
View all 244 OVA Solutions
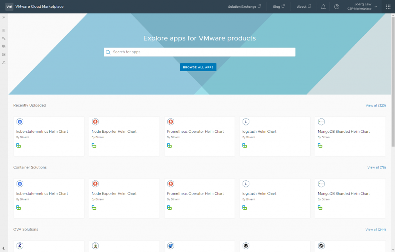[375, 230]
